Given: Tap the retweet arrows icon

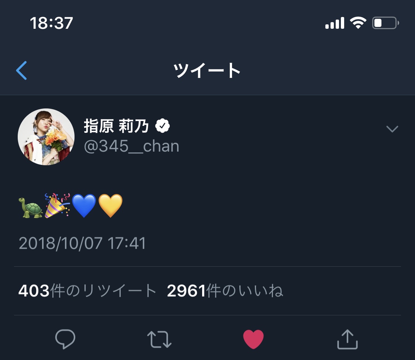Looking at the screenshot, I should [159, 339].
